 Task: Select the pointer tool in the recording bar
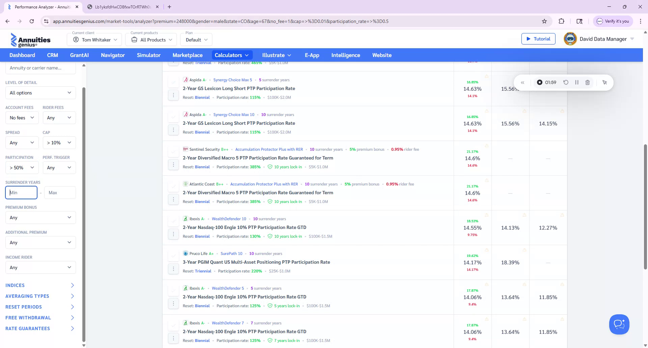604,82
